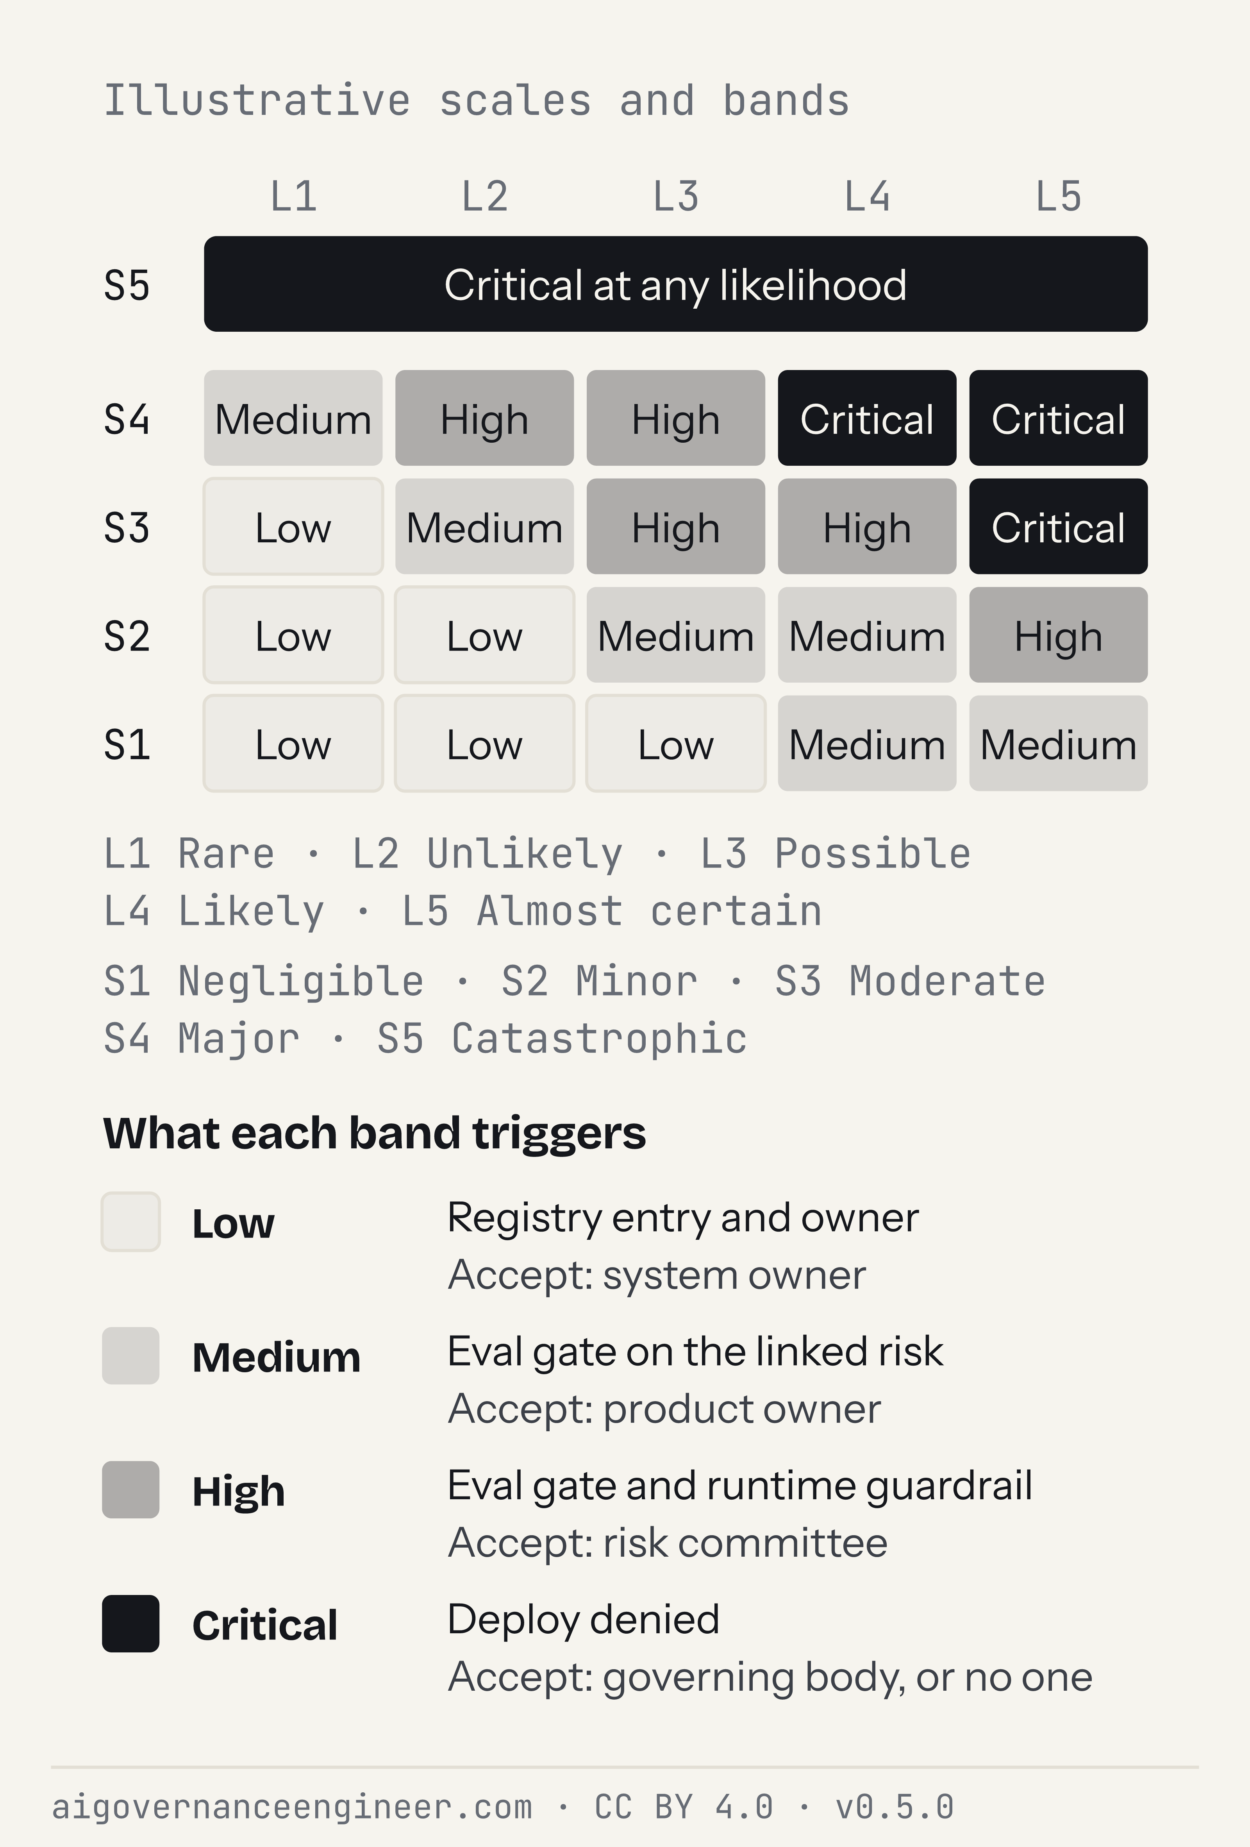Select the 'Critical at any likelihood' bar

tap(675, 284)
